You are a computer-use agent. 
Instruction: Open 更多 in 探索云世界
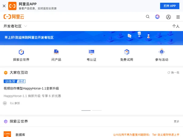point(177,121)
